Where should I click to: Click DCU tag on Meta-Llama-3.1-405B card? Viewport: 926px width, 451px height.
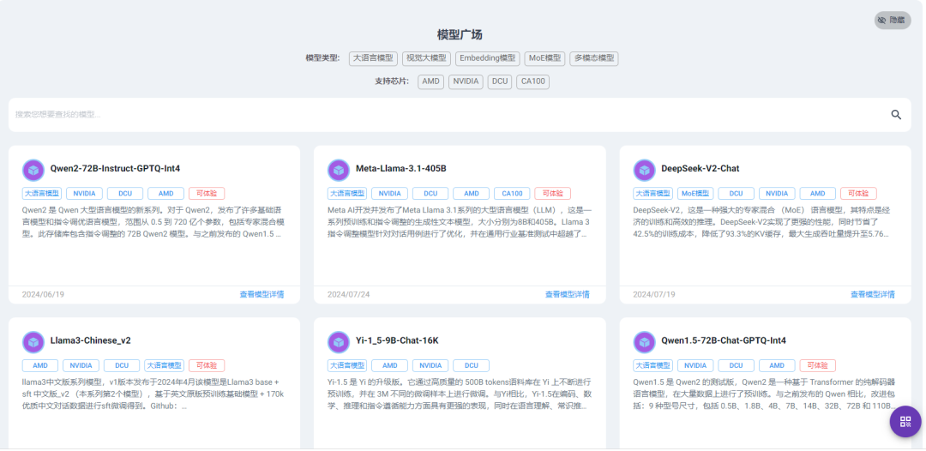(430, 194)
